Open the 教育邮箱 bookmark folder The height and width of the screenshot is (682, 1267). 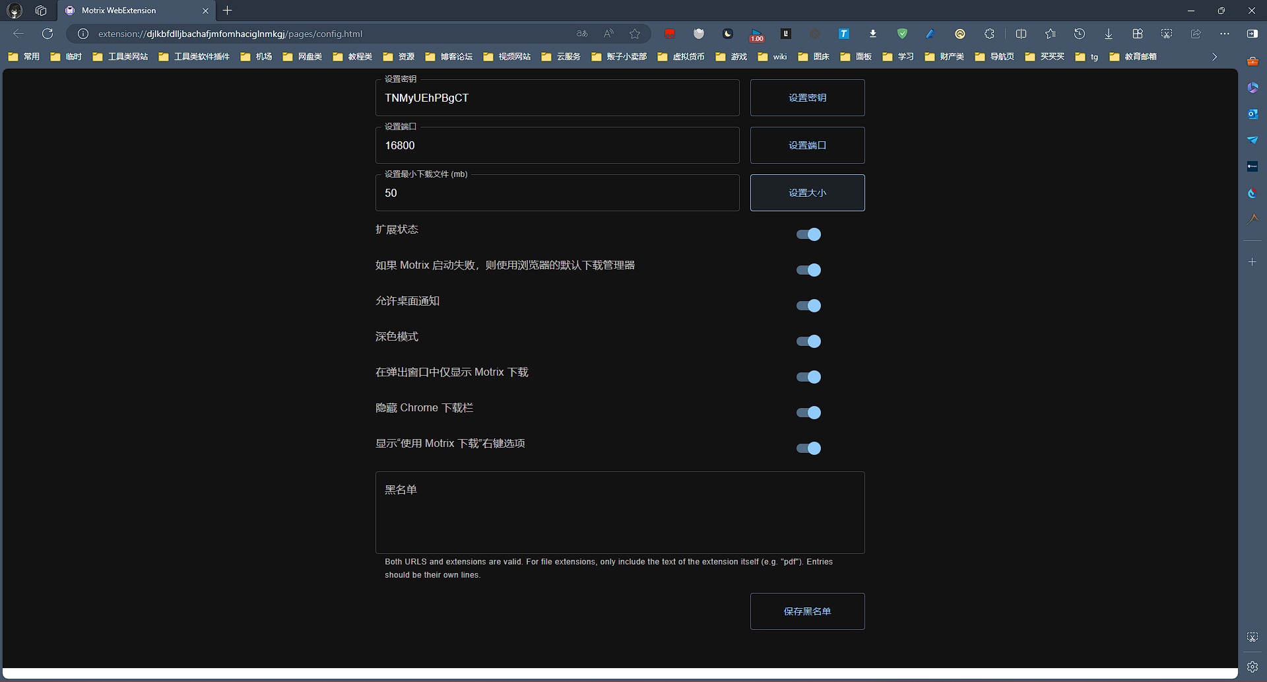coord(1134,57)
